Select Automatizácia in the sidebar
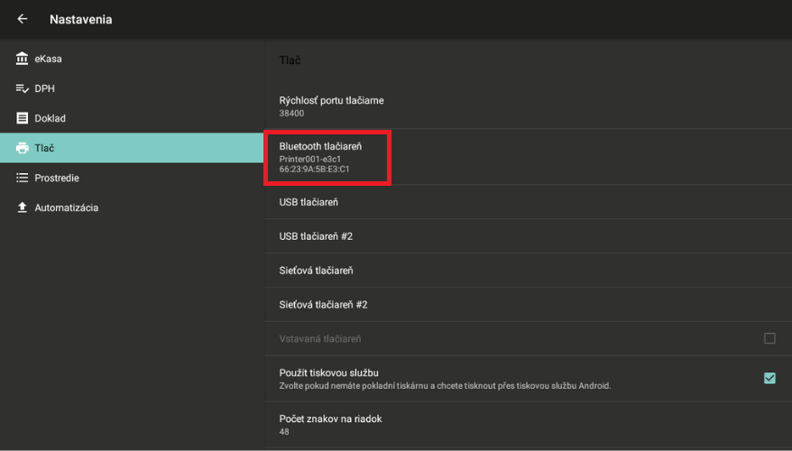 coord(67,207)
